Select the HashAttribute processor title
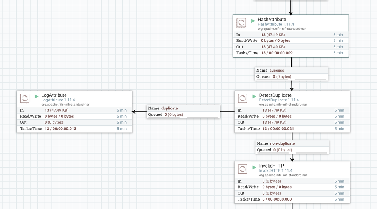 tap(272, 20)
